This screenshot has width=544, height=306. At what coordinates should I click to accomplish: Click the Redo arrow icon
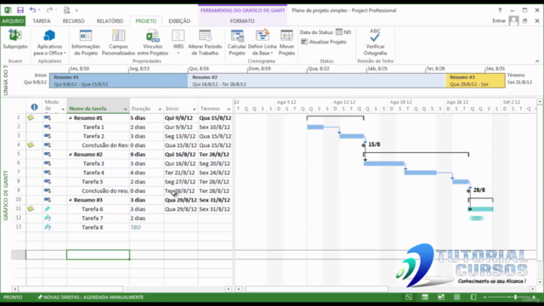pyautogui.click(x=49, y=10)
